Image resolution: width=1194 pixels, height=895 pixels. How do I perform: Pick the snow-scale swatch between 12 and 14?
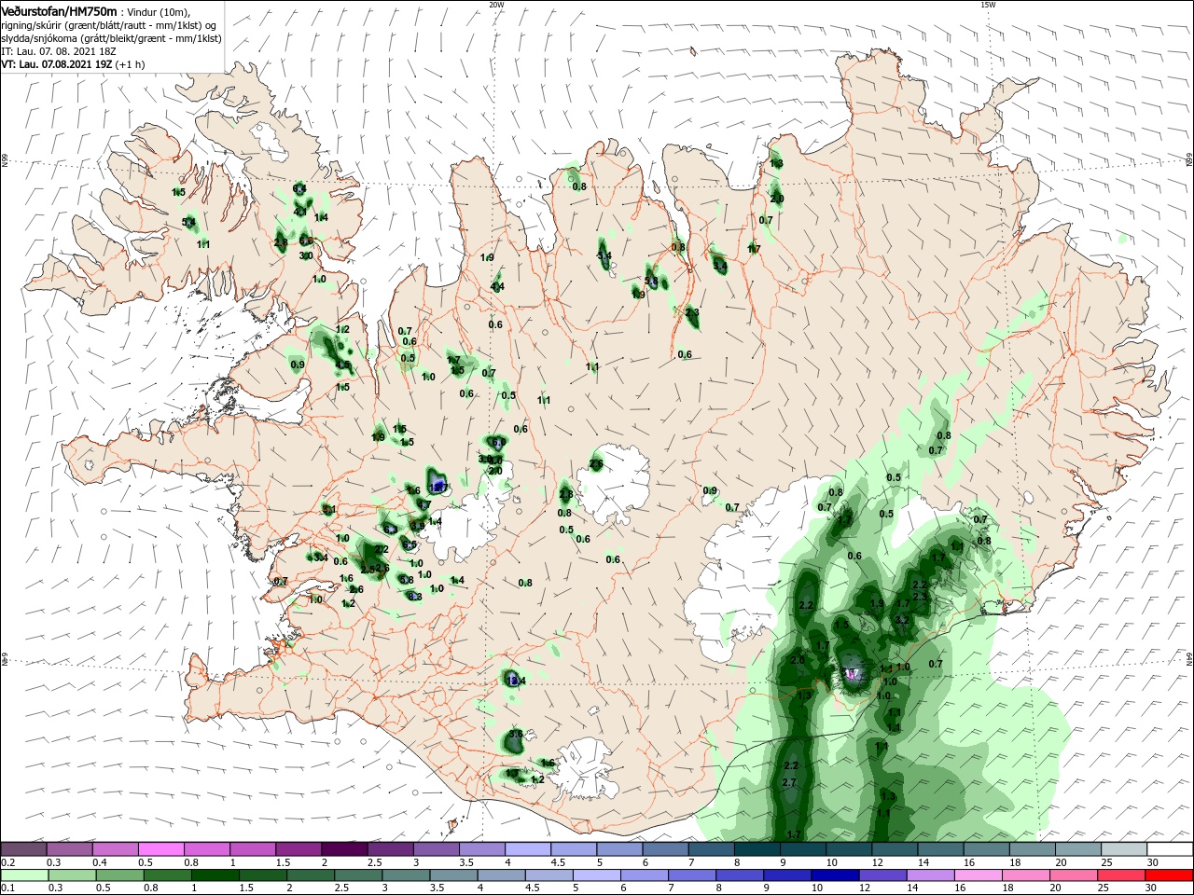click(894, 848)
